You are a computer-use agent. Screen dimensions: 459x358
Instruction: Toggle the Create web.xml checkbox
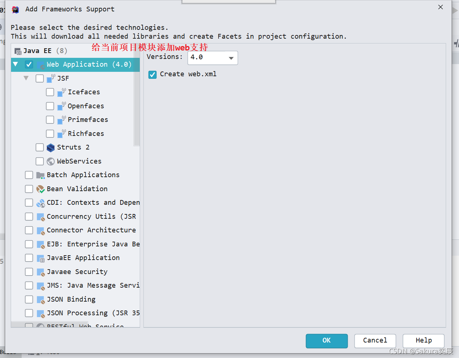click(x=153, y=75)
